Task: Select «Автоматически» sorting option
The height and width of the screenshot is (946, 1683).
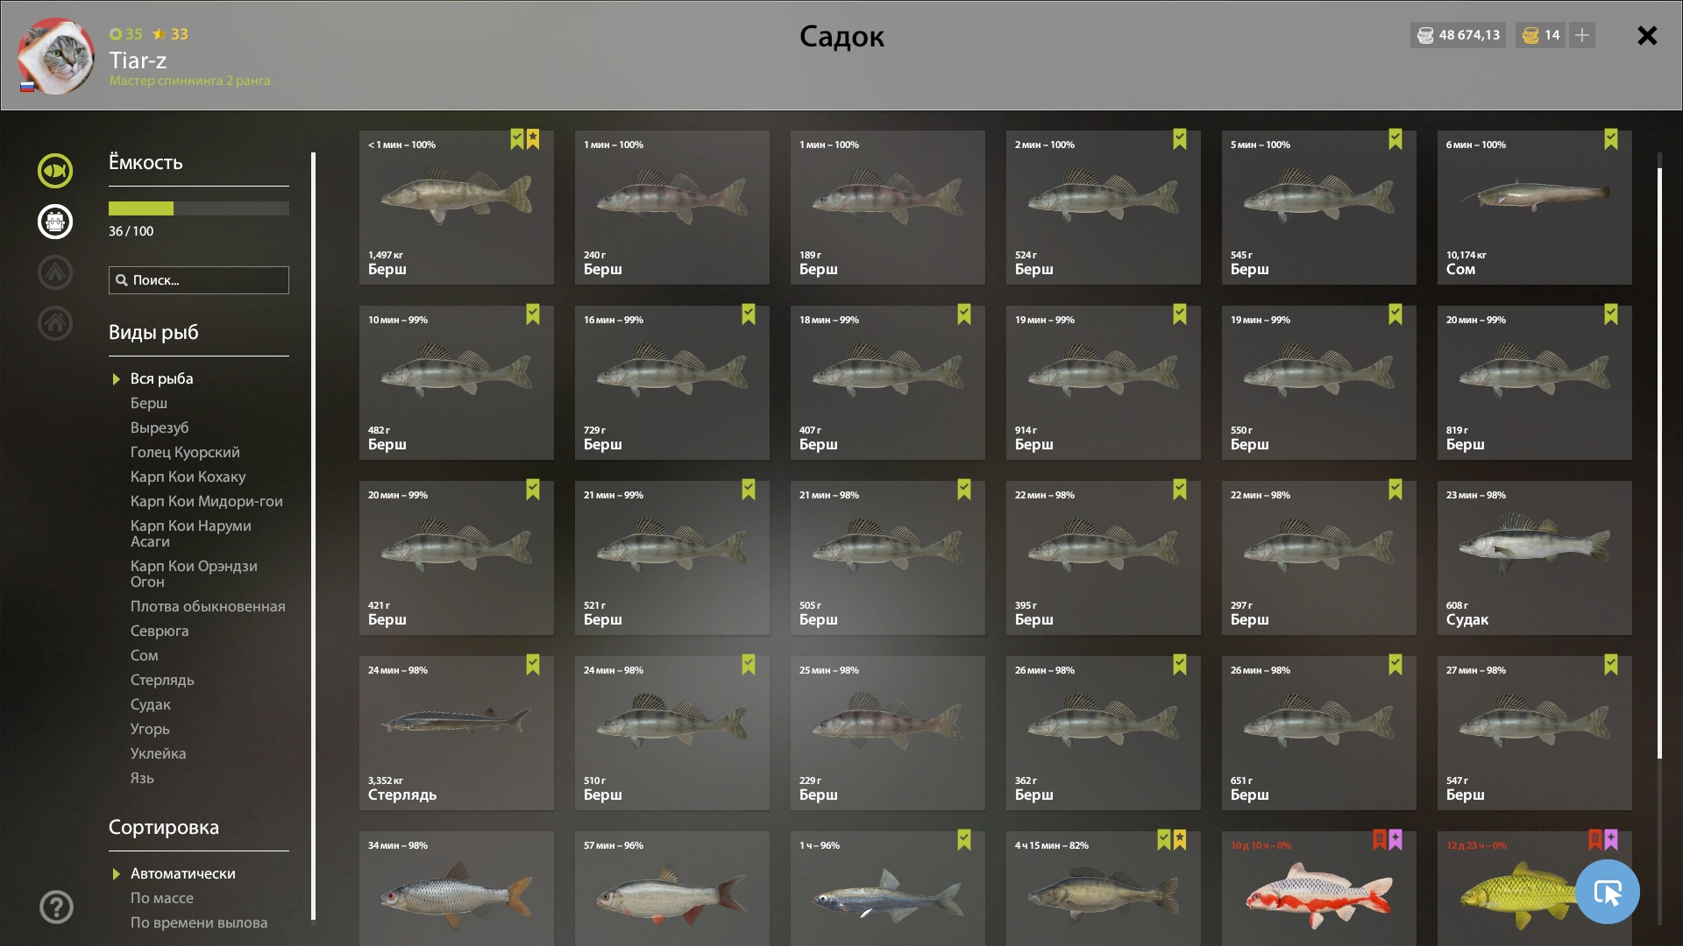Action: (182, 873)
